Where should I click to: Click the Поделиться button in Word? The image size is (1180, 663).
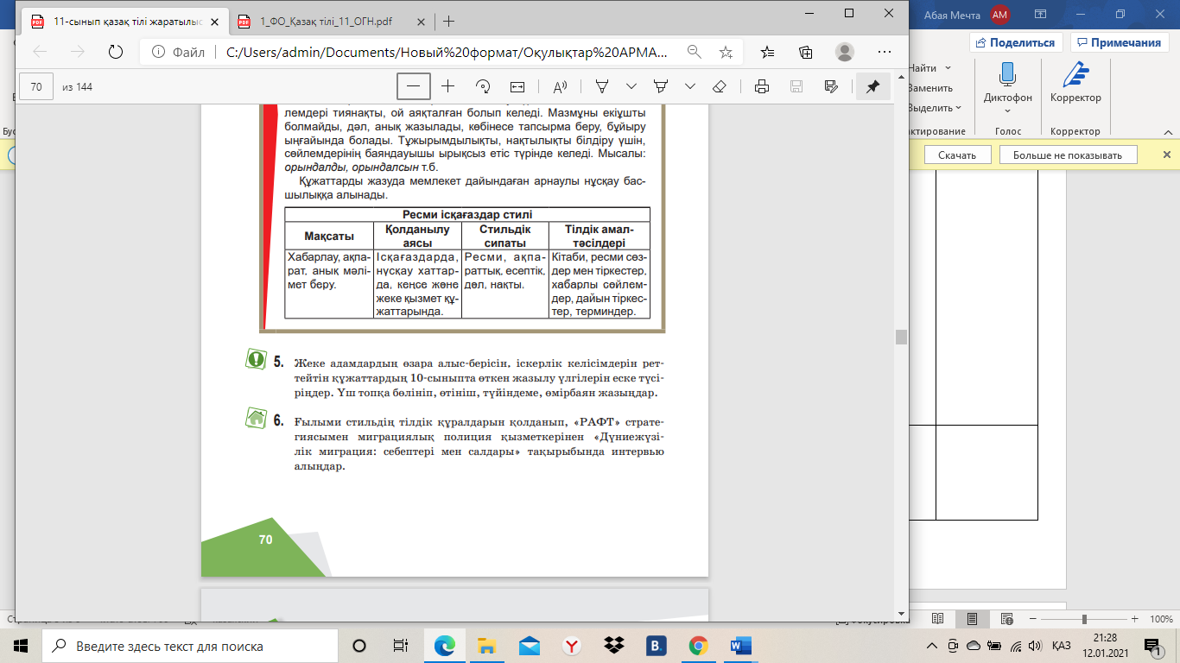coord(1015,42)
